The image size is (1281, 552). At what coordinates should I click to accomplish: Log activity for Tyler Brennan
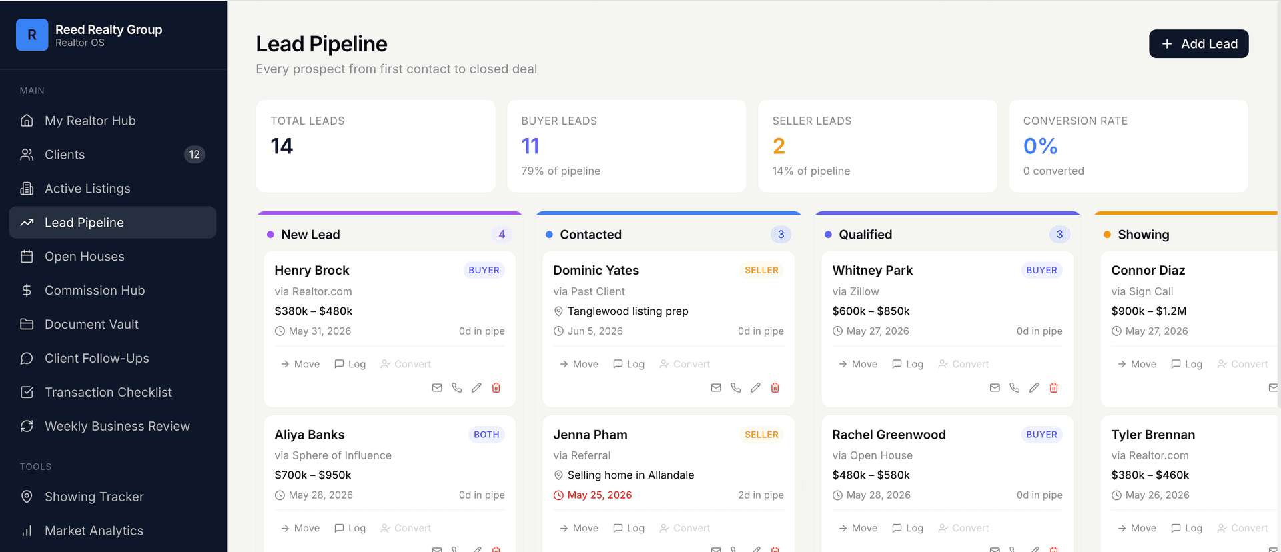(1187, 528)
